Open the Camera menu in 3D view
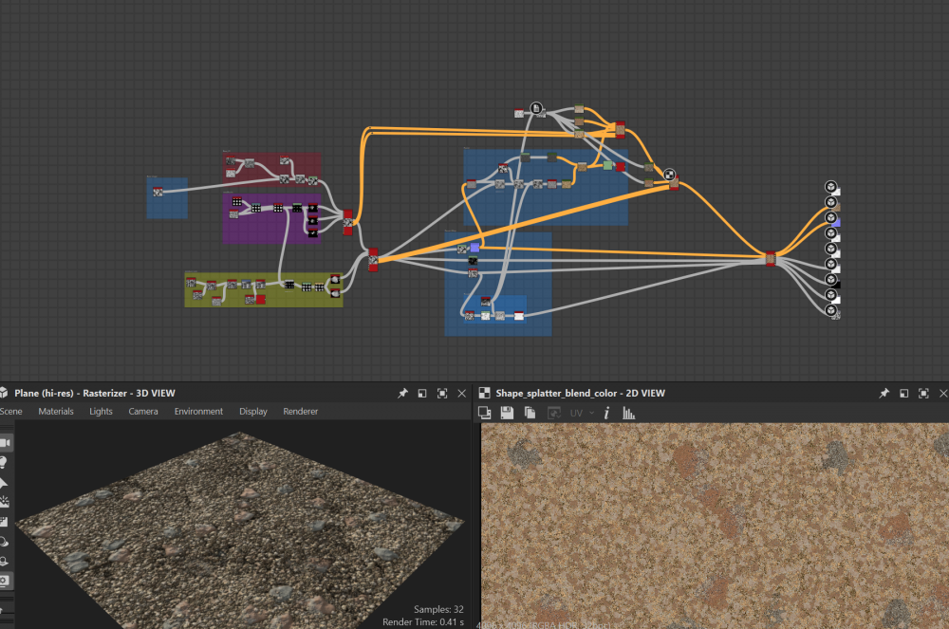The image size is (949, 629). tap(143, 412)
